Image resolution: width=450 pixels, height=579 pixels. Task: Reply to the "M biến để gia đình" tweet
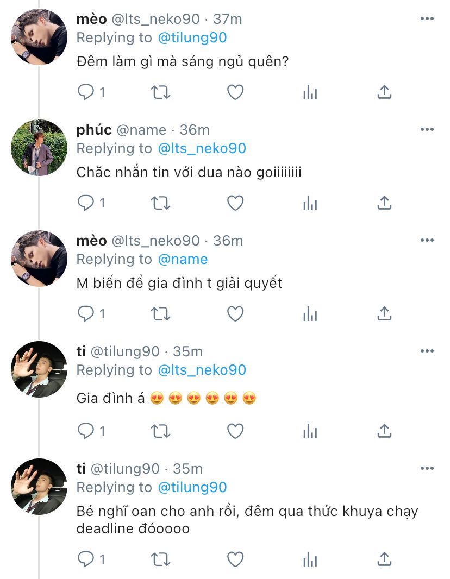(x=86, y=314)
